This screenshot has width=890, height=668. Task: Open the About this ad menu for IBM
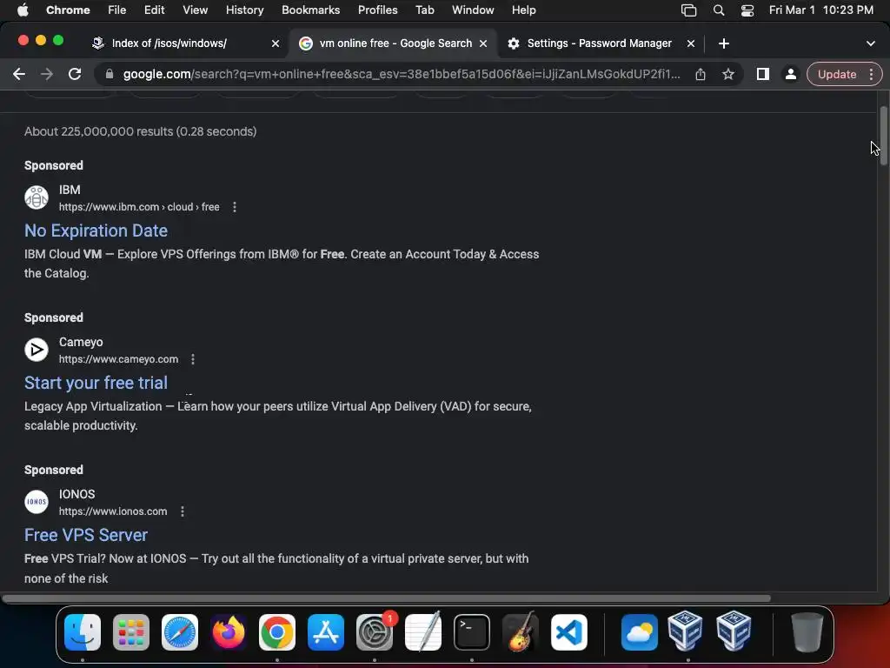(x=235, y=207)
